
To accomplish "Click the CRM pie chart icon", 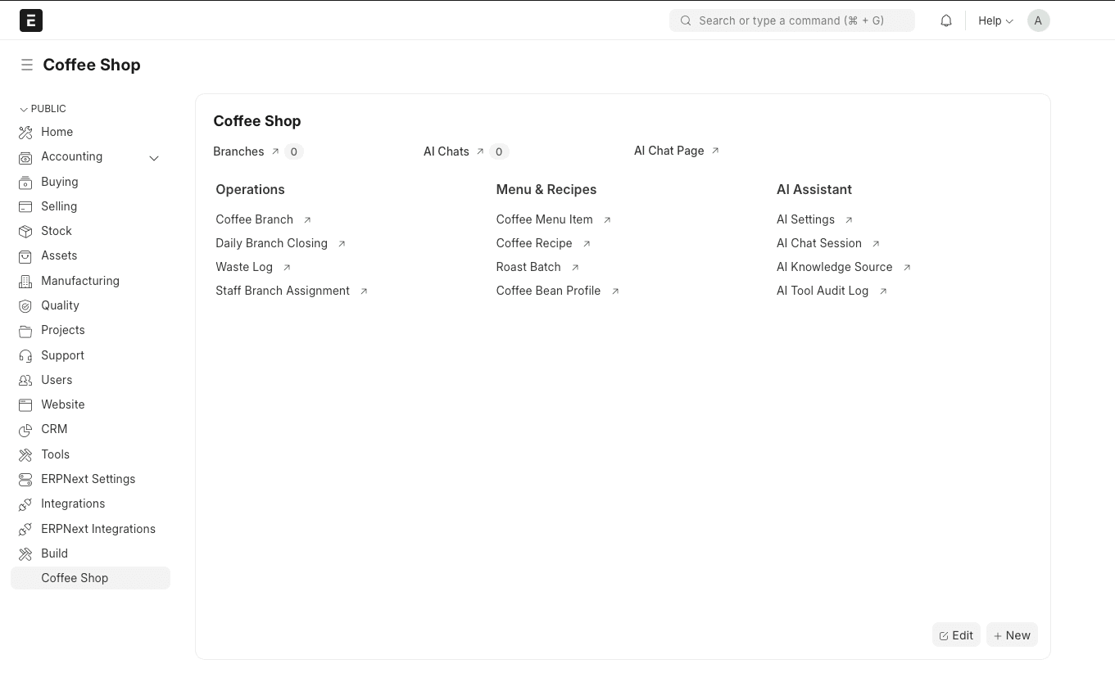I will [x=25, y=429].
